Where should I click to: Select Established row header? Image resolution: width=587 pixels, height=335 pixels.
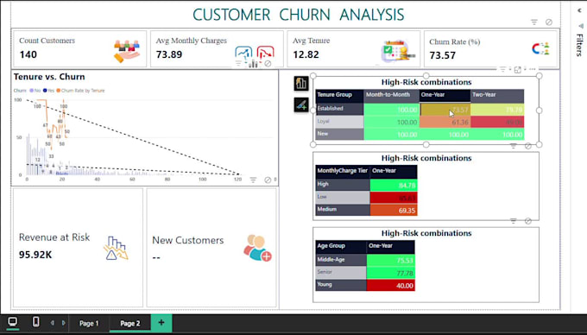coord(339,109)
